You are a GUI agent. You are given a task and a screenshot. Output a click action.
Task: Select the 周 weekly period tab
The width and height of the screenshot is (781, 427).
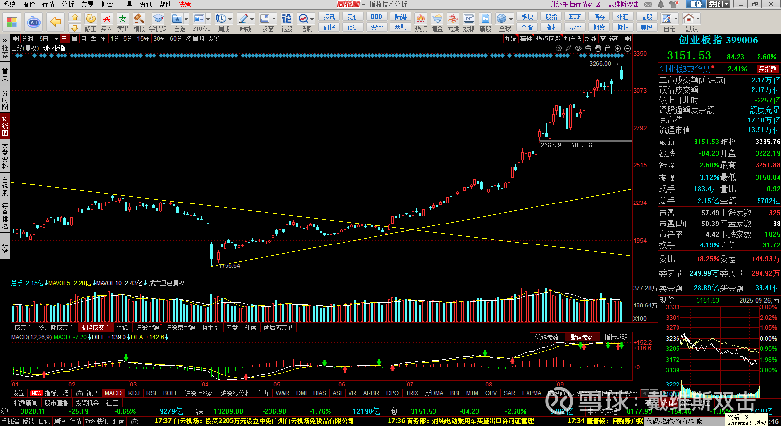(74, 39)
